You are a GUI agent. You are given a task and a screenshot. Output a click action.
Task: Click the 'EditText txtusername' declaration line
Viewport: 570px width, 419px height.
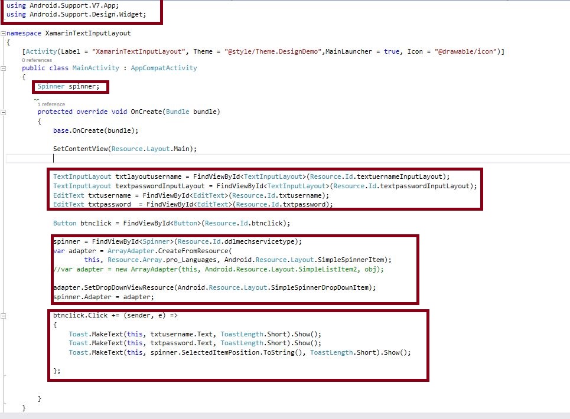pos(191,195)
